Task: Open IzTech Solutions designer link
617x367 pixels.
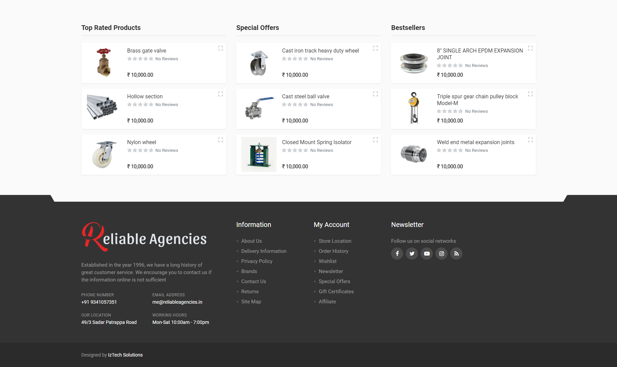Action: coord(125,355)
